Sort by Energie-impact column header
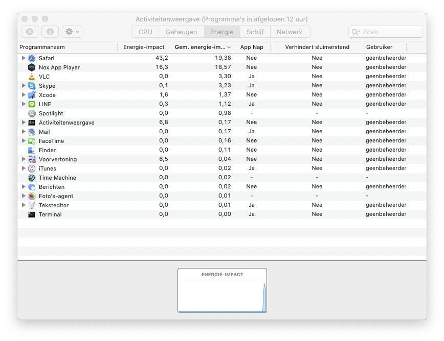The image size is (444, 341). pyautogui.click(x=144, y=47)
